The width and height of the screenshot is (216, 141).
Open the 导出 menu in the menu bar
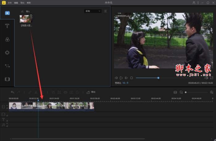coord(23,2)
